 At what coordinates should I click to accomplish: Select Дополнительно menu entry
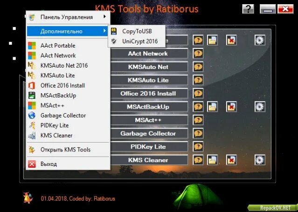click(x=68, y=31)
